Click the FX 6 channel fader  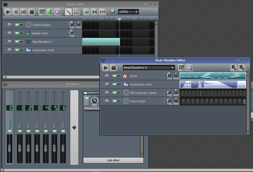click(63, 148)
